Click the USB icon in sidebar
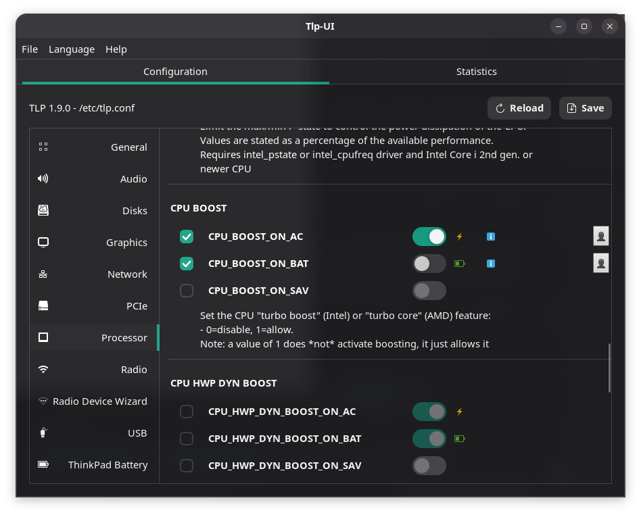641x515 pixels. (43, 433)
